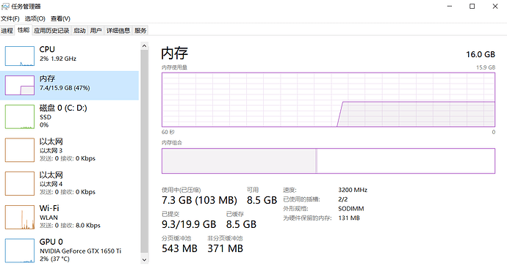The width and height of the screenshot is (507, 266).
Task: Switch to the 用户 tab
Action: point(96,31)
